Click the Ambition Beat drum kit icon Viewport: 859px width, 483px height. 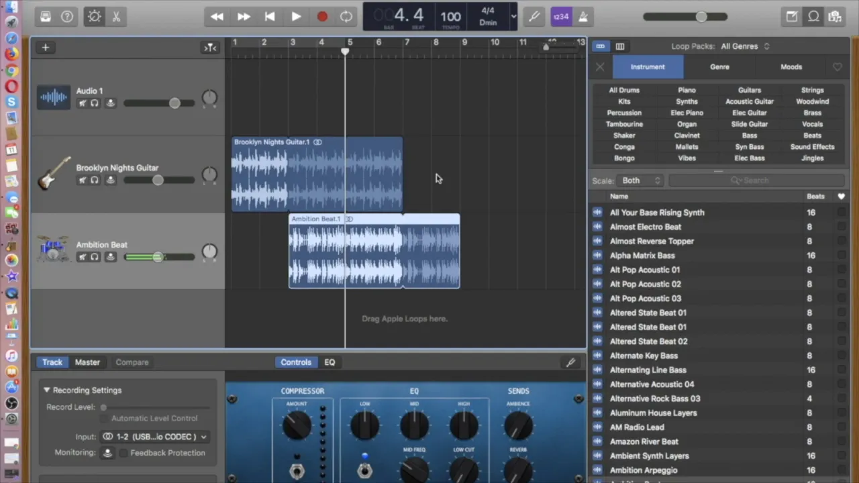[x=52, y=249]
